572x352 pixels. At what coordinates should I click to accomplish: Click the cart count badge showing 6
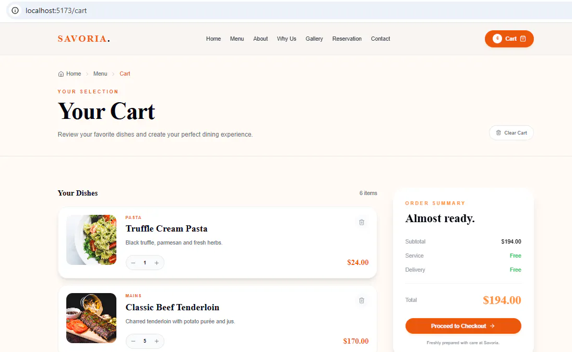(497, 38)
